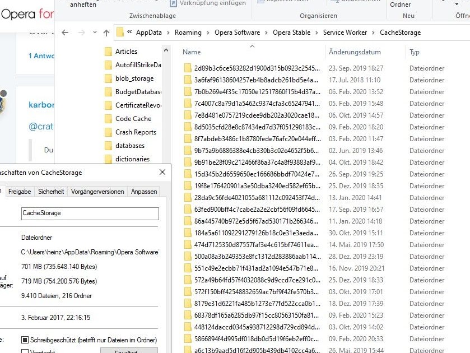Viewport: 470px width, 353px height.
Task: Toggle the Schreibgeschützt checkbox
Action: click(x=25, y=340)
